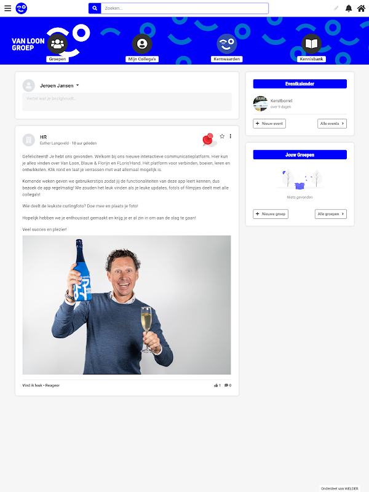Click 'Vind ik leuk' on the post
The image size is (369, 492).
coord(32,386)
